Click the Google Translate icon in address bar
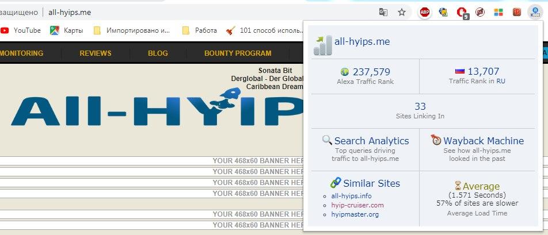Image resolution: width=548 pixels, height=235 pixels. (x=383, y=13)
